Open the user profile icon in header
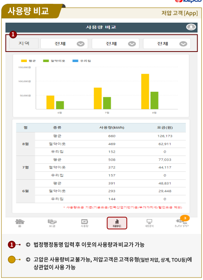Image resolution: width=203 pixels, height=280 pixels. [191, 27]
